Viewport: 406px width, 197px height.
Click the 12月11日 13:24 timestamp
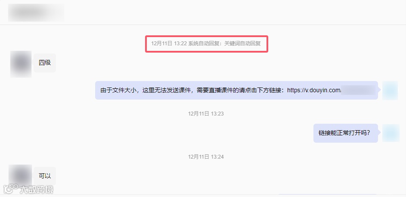click(x=206, y=157)
